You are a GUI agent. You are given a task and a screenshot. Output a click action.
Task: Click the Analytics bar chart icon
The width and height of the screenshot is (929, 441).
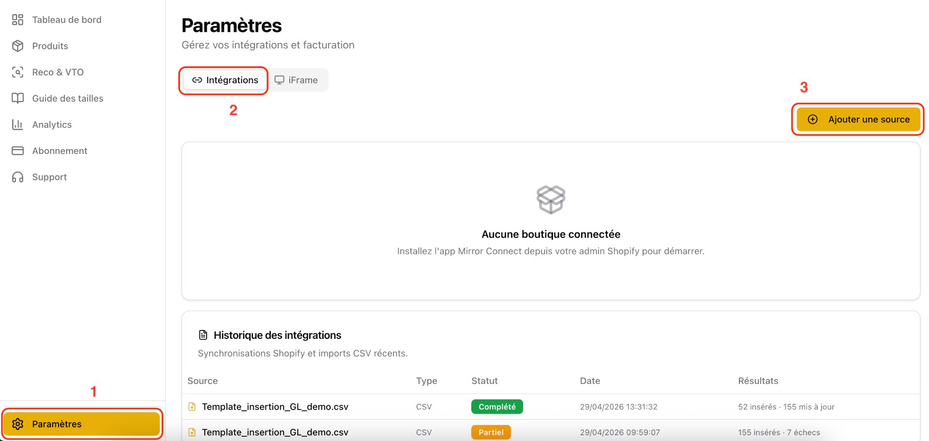pyautogui.click(x=17, y=124)
